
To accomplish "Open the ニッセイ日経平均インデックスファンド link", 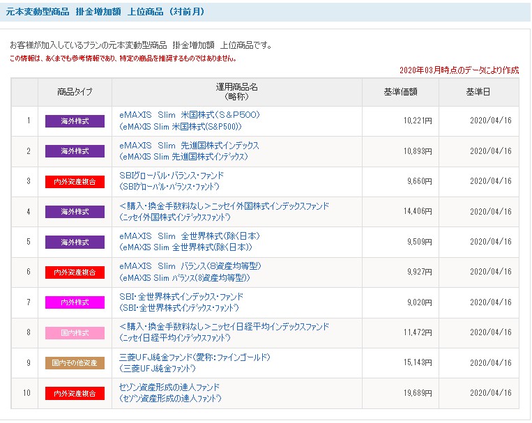I will coord(224,332).
